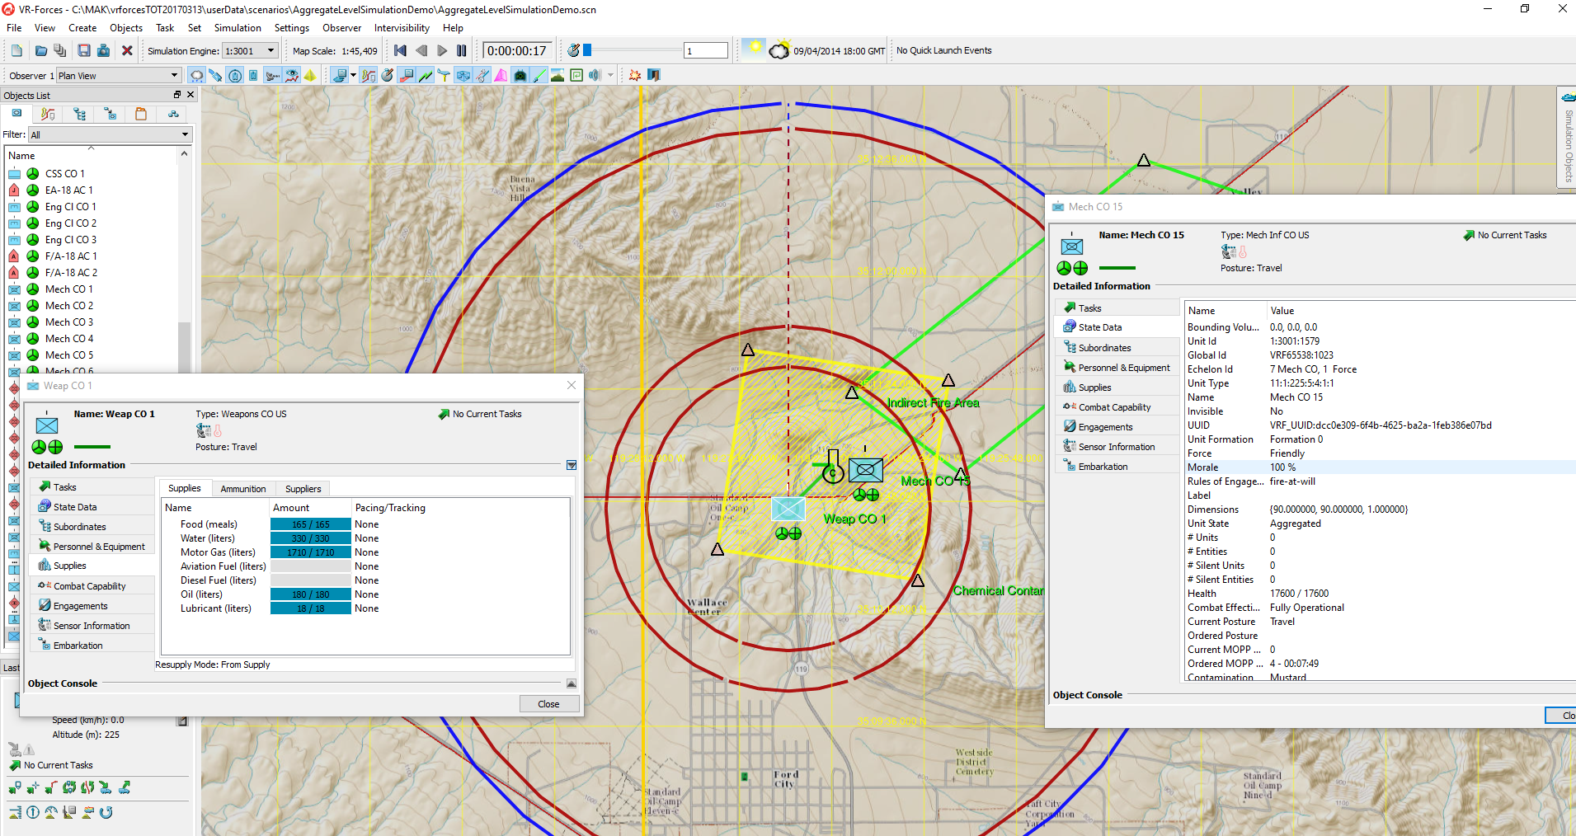Take a snapshot with the camera icon
Screen dimensions: 1576x836
[103, 50]
